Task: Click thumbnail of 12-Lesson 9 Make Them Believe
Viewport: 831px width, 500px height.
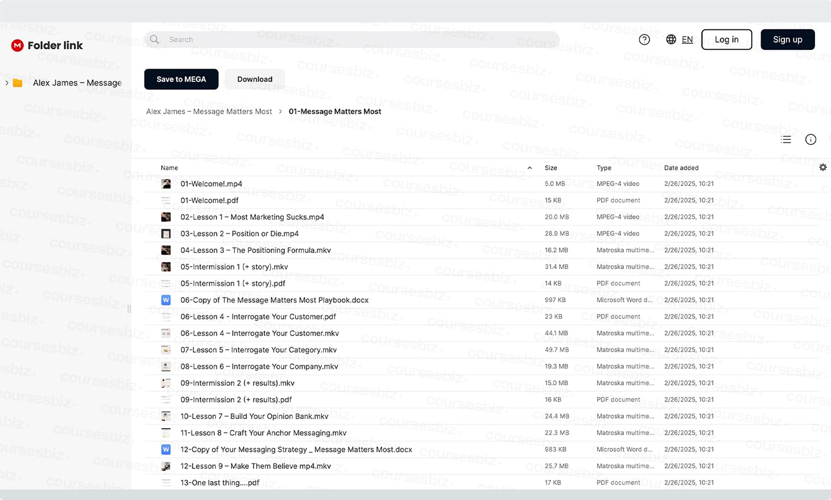Action: (166, 466)
